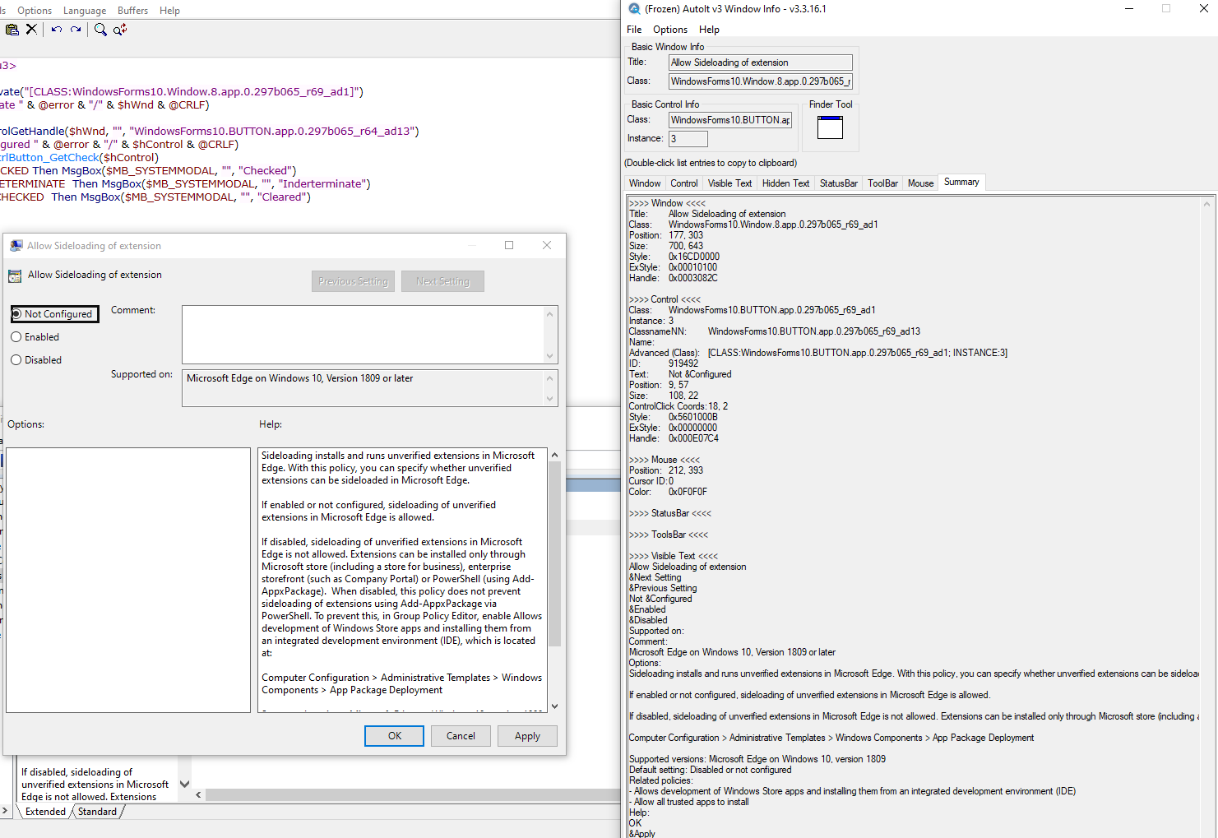Click the 'Style: 0x16CD0000' summary line
Screen dimensions: 1218x838
674,257
